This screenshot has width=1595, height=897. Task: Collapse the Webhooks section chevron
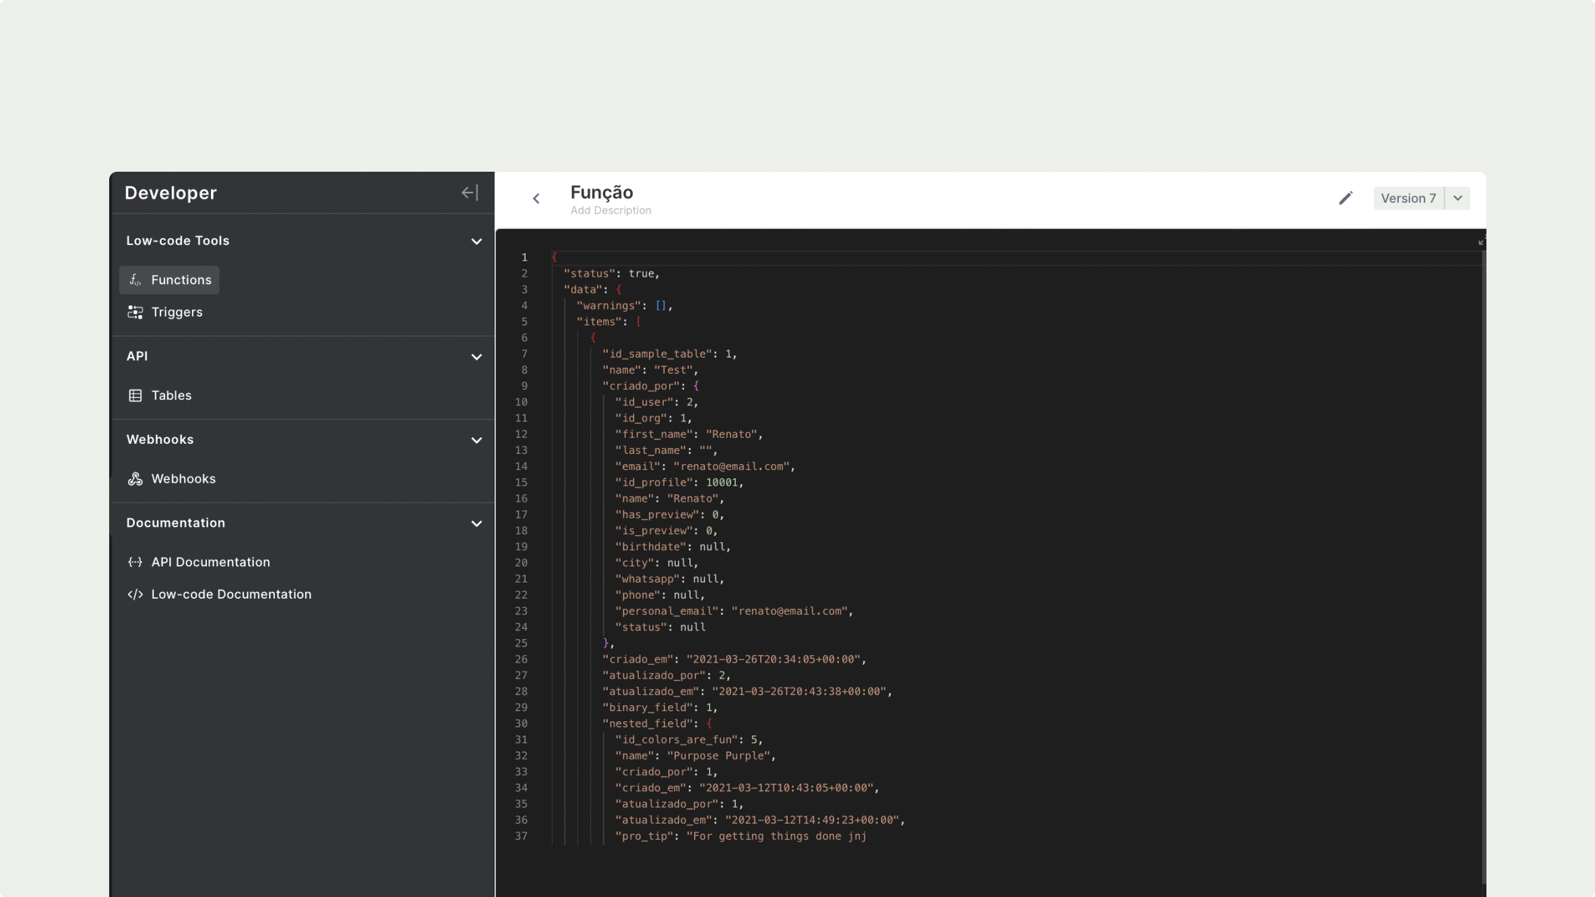pos(476,440)
